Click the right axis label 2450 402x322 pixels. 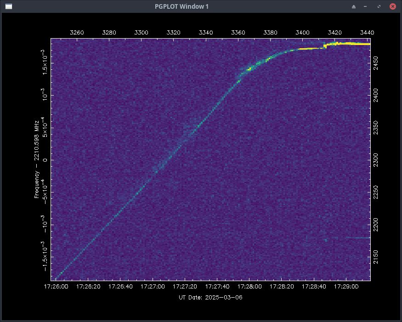[376, 63]
